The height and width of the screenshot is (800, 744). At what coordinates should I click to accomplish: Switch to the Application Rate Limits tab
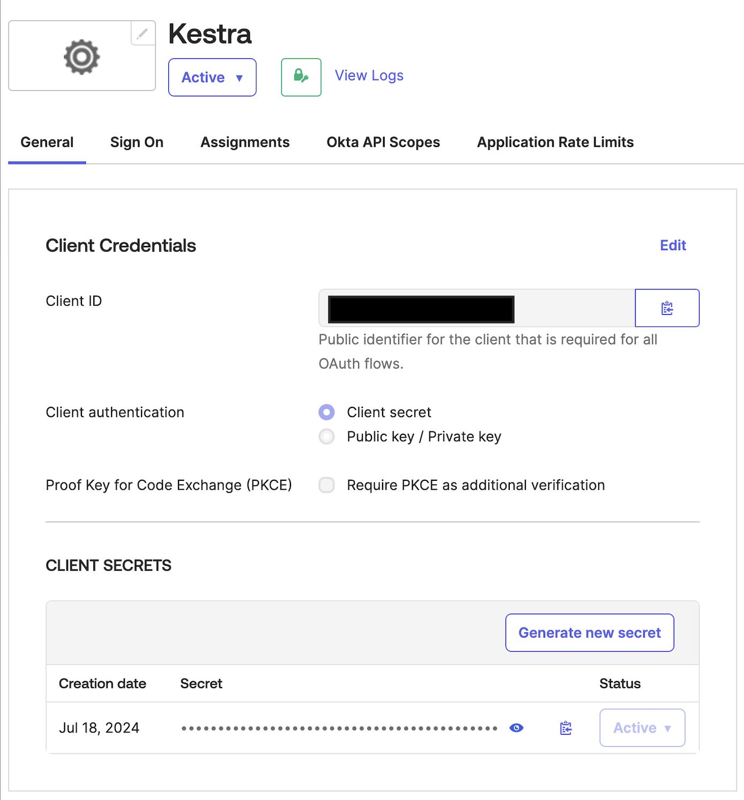pos(555,142)
